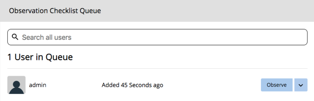Click the magnifying glass search icon
The image size is (314, 101).
tap(15, 37)
